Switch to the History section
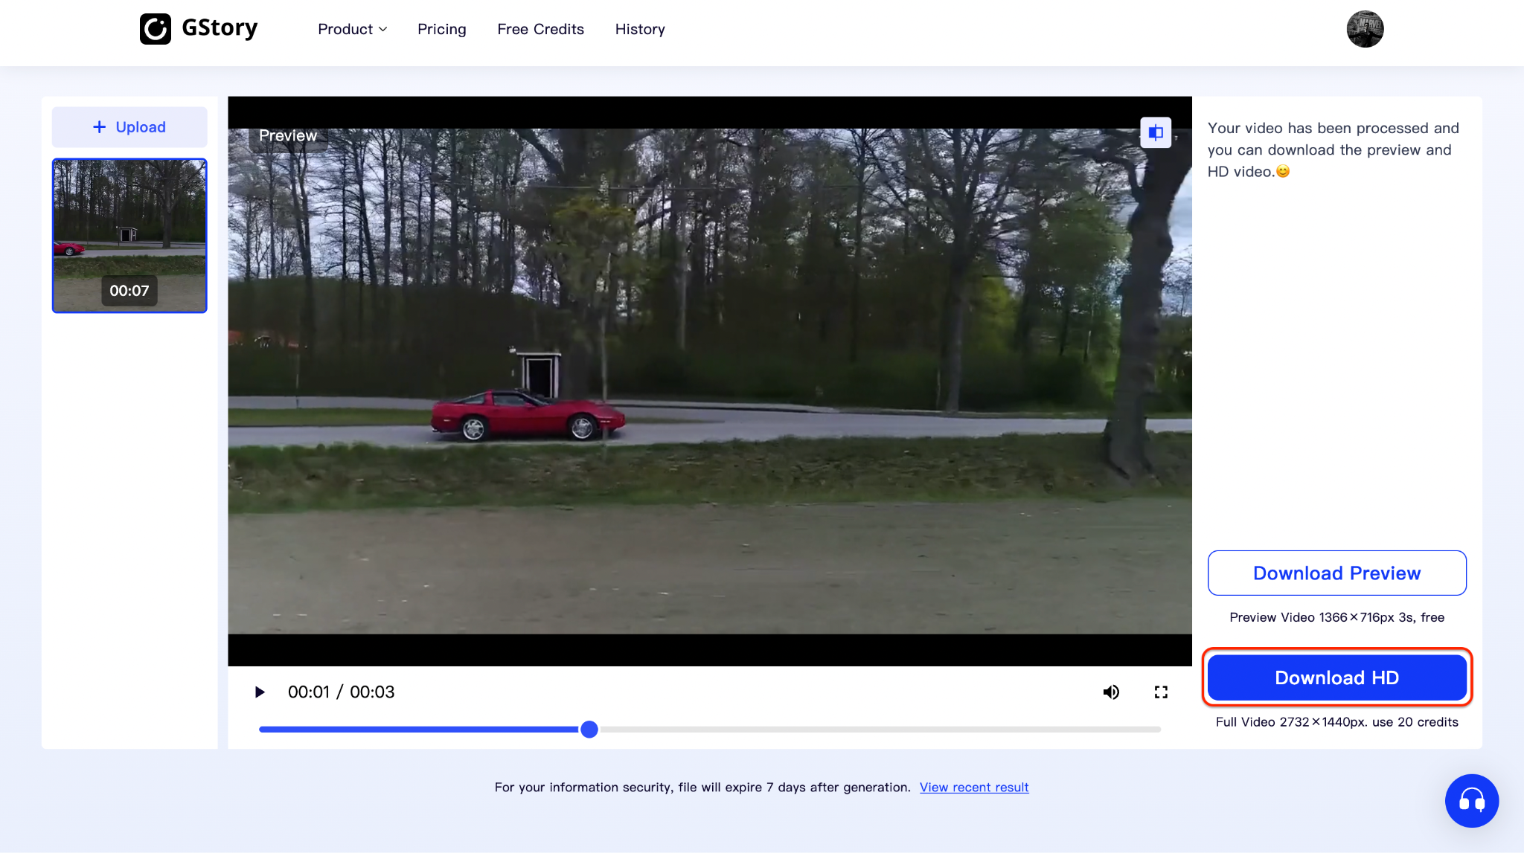 639,29
